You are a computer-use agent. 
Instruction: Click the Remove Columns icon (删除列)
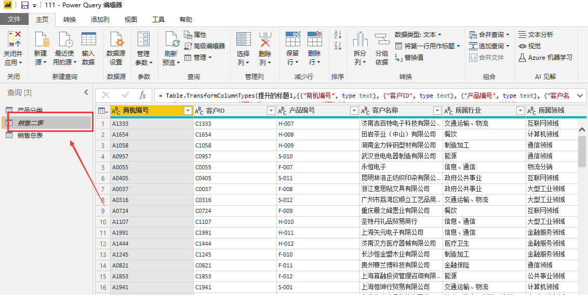tap(265, 39)
